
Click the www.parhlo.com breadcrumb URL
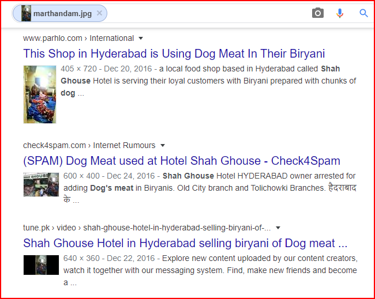click(52, 38)
